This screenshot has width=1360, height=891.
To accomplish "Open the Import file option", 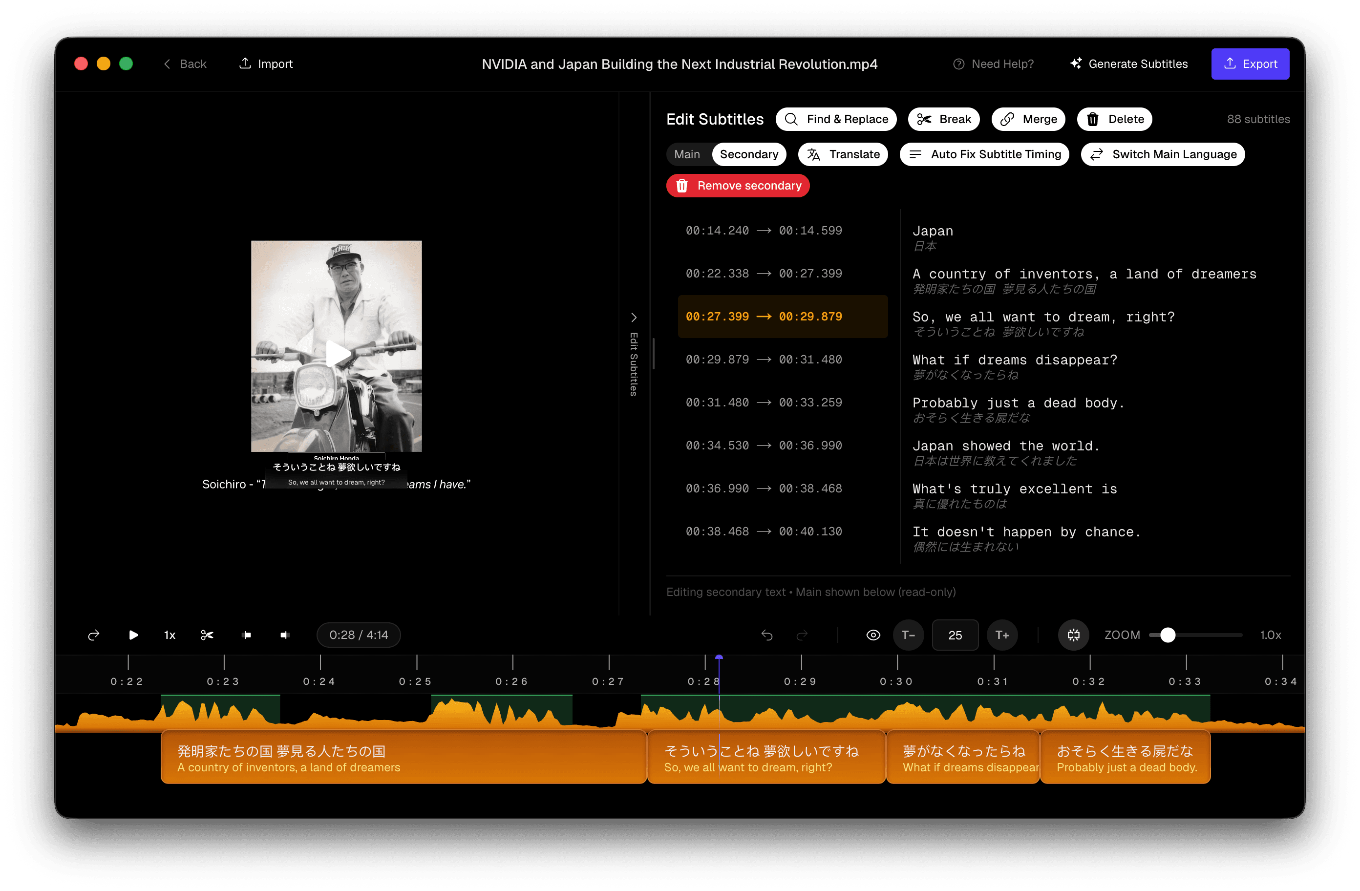I will tap(266, 64).
